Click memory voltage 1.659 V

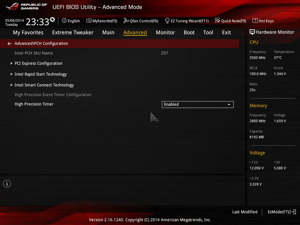[x=280, y=121]
